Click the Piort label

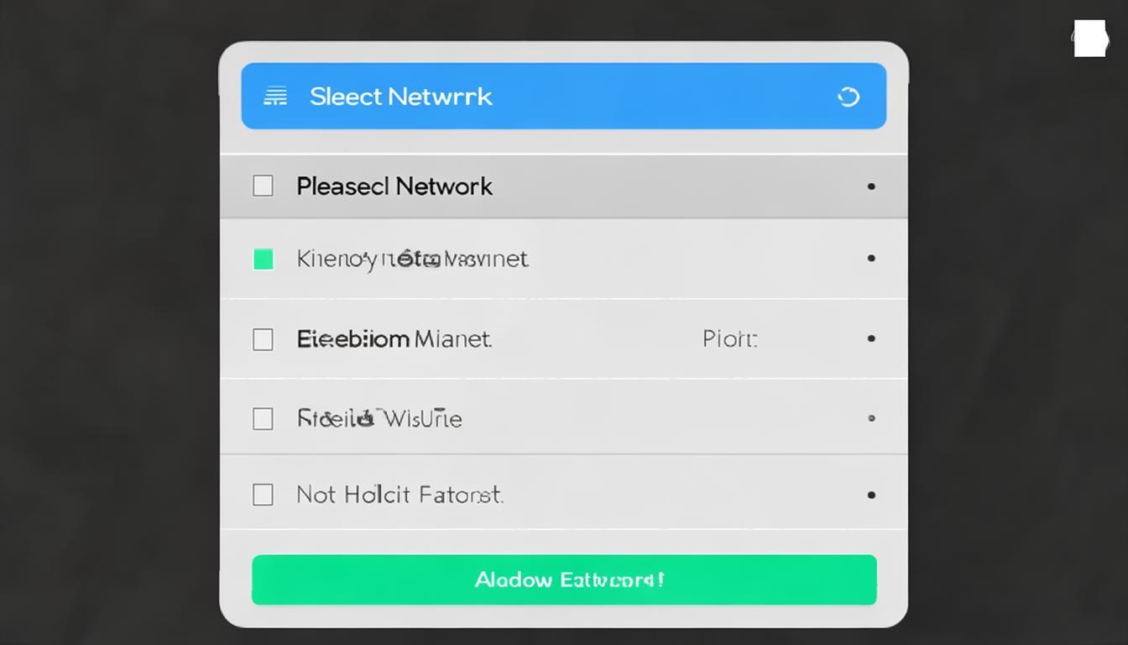(729, 339)
